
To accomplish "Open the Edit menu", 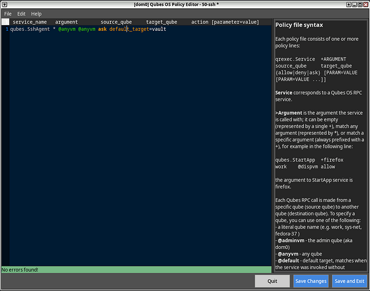I will tap(21, 14).
